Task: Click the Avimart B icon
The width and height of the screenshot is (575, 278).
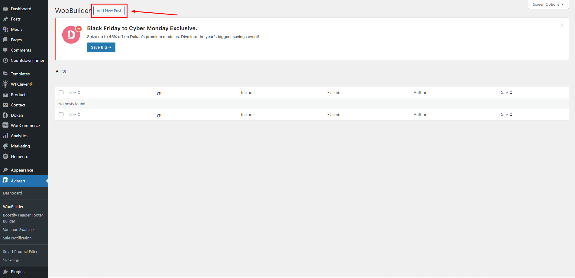Action: pos(5,180)
